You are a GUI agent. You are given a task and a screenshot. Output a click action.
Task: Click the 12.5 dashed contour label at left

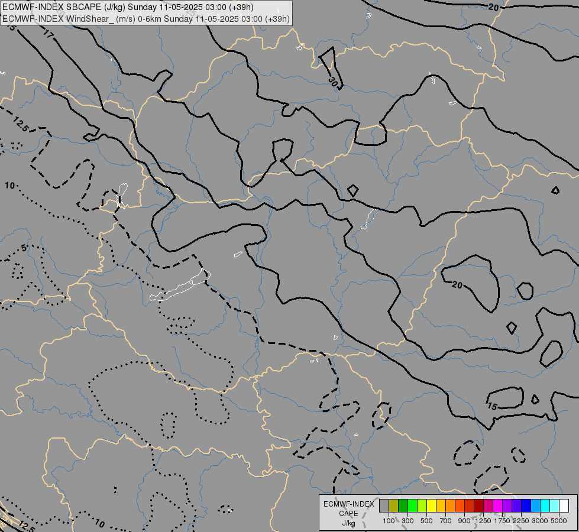[x=20, y=124]
